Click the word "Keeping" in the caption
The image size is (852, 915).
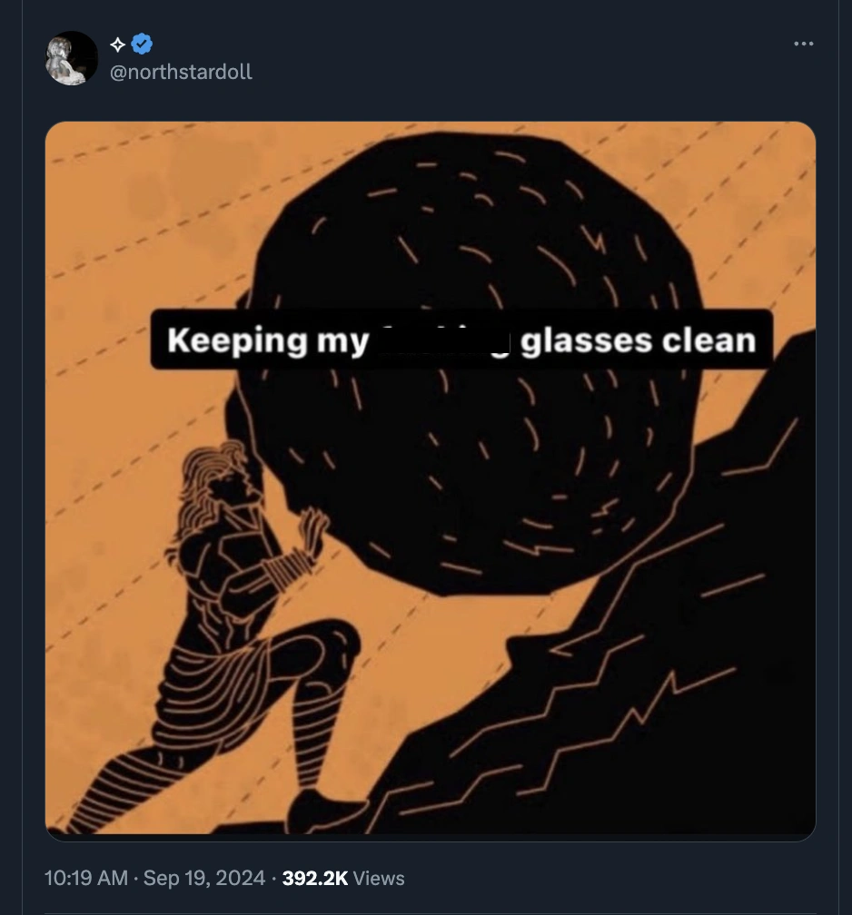[x=224, y=340]
